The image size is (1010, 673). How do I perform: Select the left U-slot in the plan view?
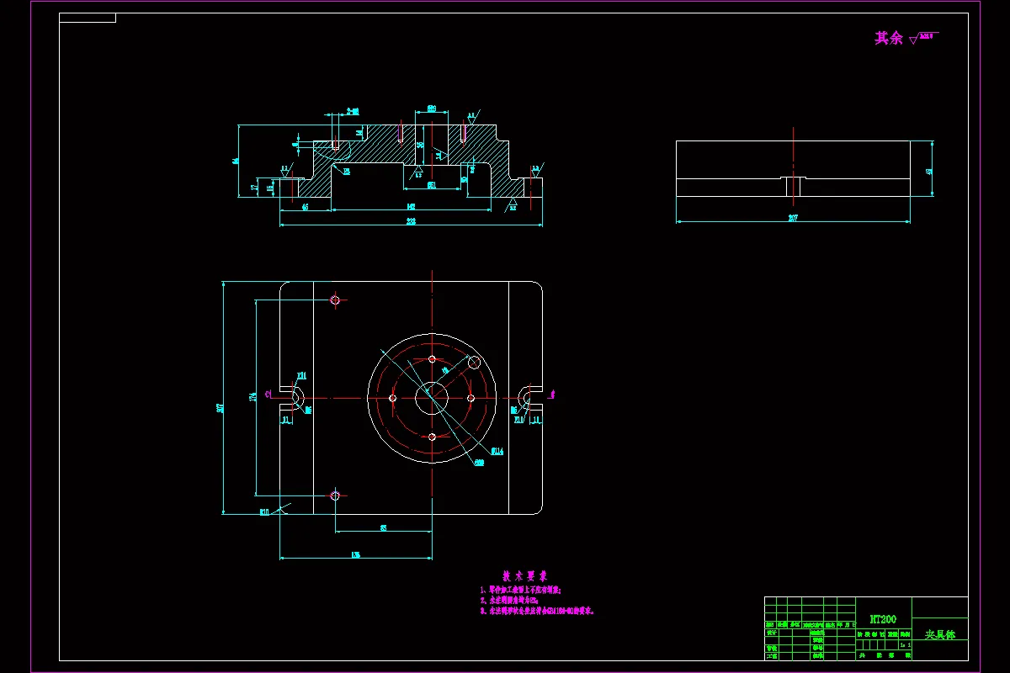click(291, 397)
